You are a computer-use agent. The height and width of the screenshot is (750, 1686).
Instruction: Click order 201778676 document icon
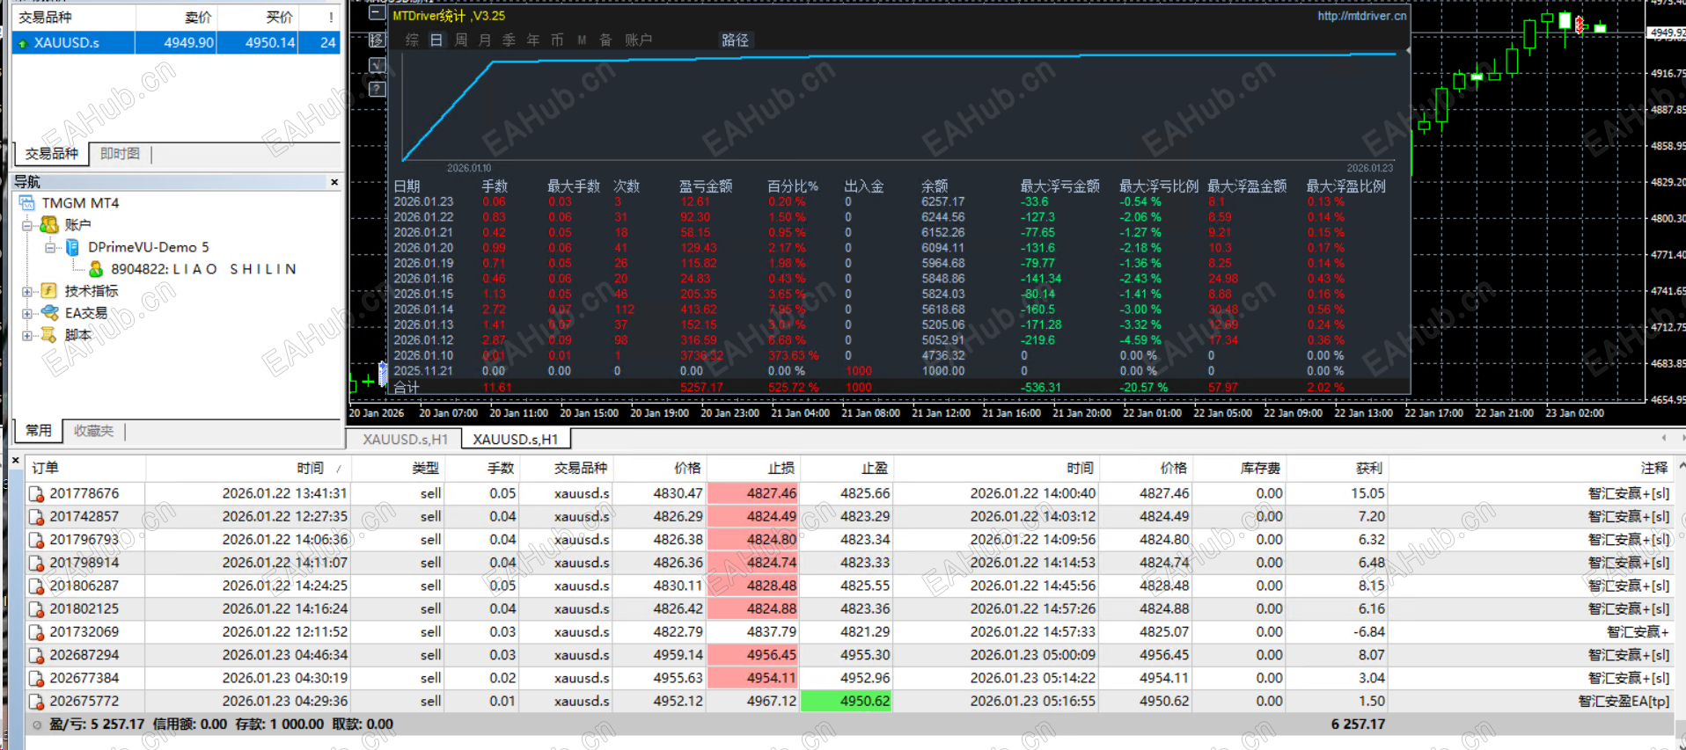click(37, 494)
